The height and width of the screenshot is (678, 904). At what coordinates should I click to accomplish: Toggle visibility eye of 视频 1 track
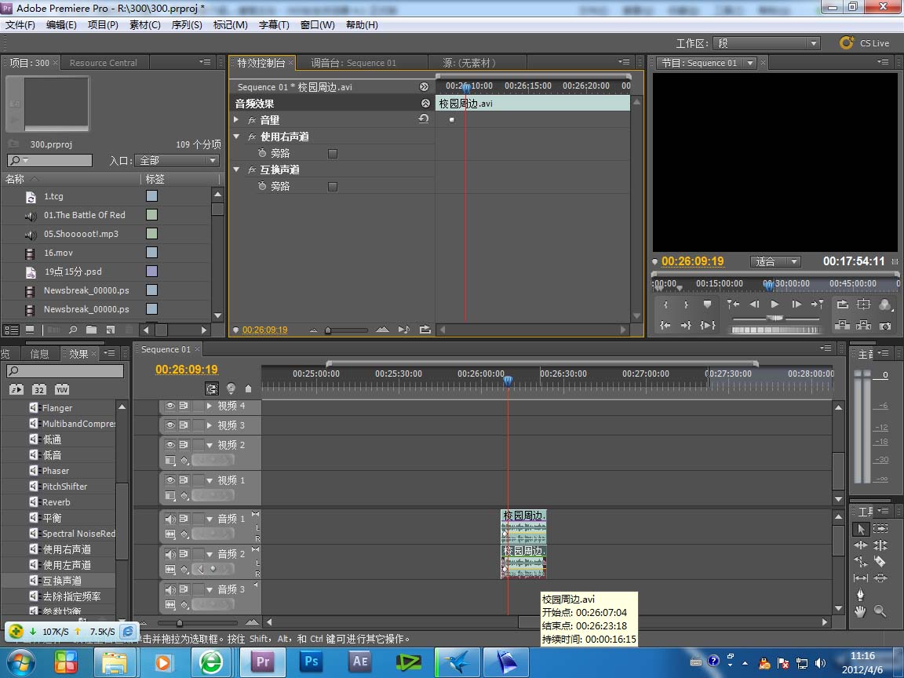170,479
